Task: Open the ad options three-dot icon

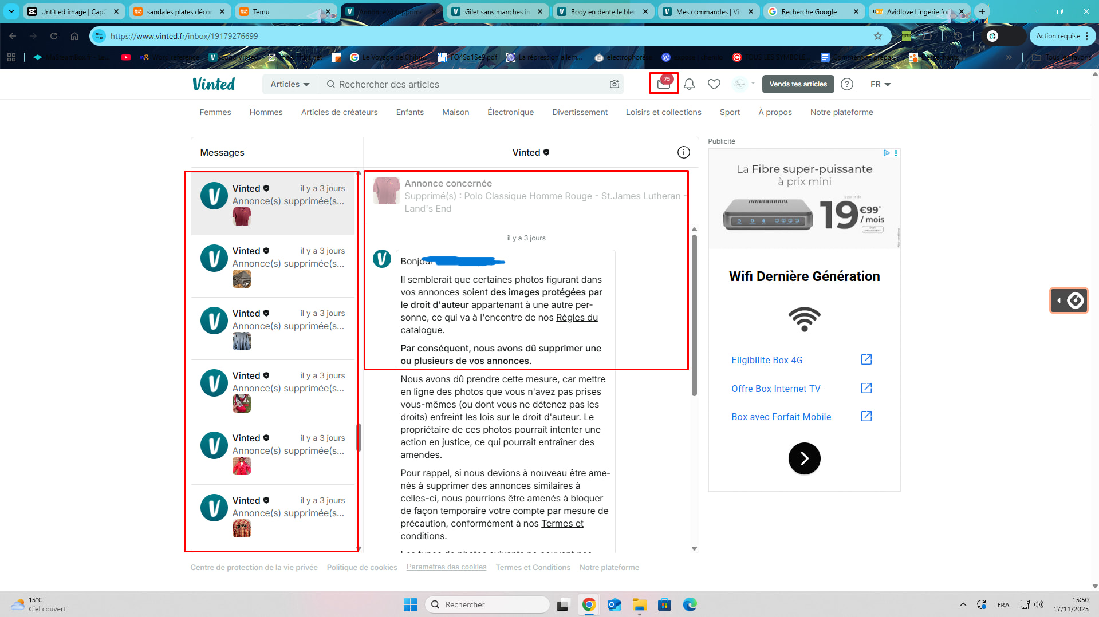Action: point(896,153)
